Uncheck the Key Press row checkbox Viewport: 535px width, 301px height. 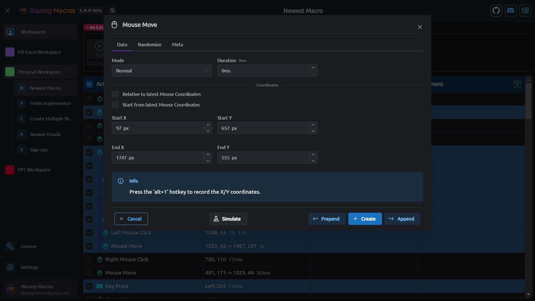(89, 286)
